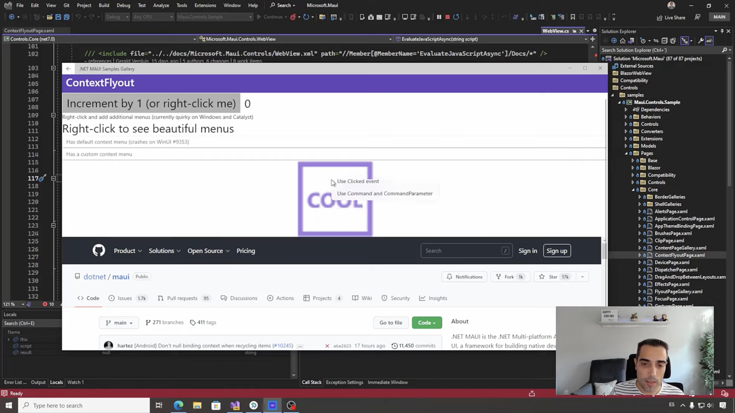Open the main branch dropdown on GitHub page
The image size is (735, 413).
(x=119, y=322)
